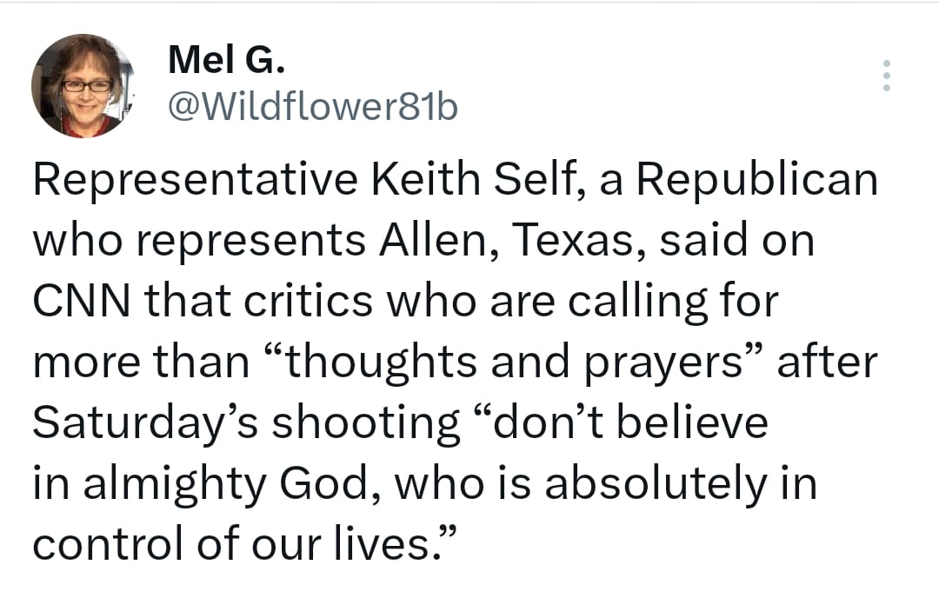Click Mel G.'s profile avatar photo
The width and height of the screenshot is (939, 605).
[x=83, y=86]
